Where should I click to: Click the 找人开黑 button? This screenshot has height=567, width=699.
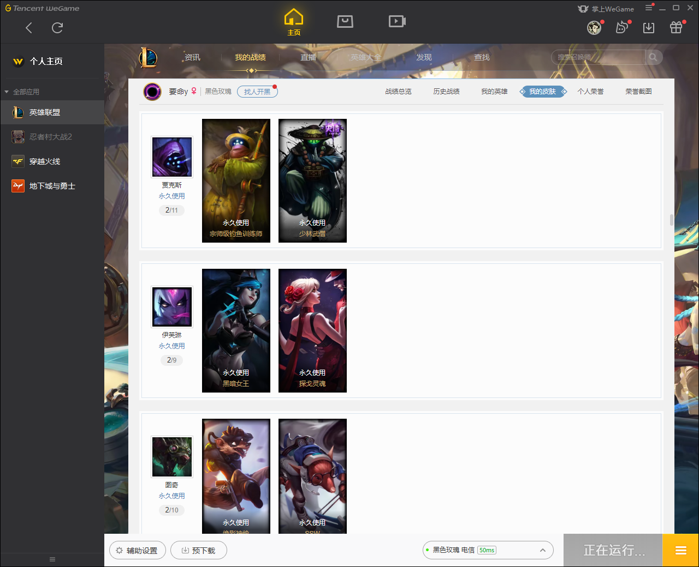coord(257,92)
